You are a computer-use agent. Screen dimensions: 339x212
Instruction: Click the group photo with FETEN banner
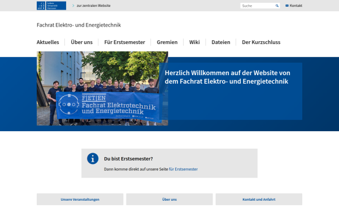pos(102,89)
